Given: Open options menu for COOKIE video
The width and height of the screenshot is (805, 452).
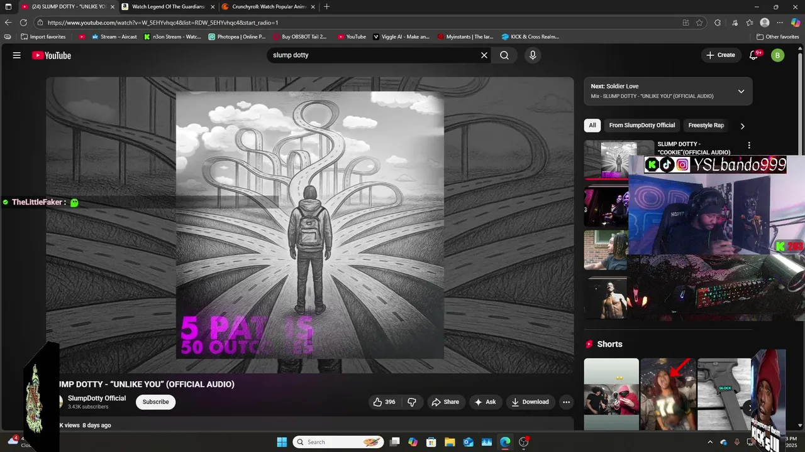Looking at the screenshot, I should click(748, 145).
